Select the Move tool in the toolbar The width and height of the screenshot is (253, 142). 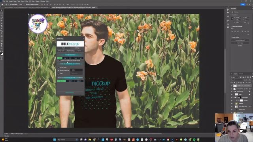tap(2, 10)
